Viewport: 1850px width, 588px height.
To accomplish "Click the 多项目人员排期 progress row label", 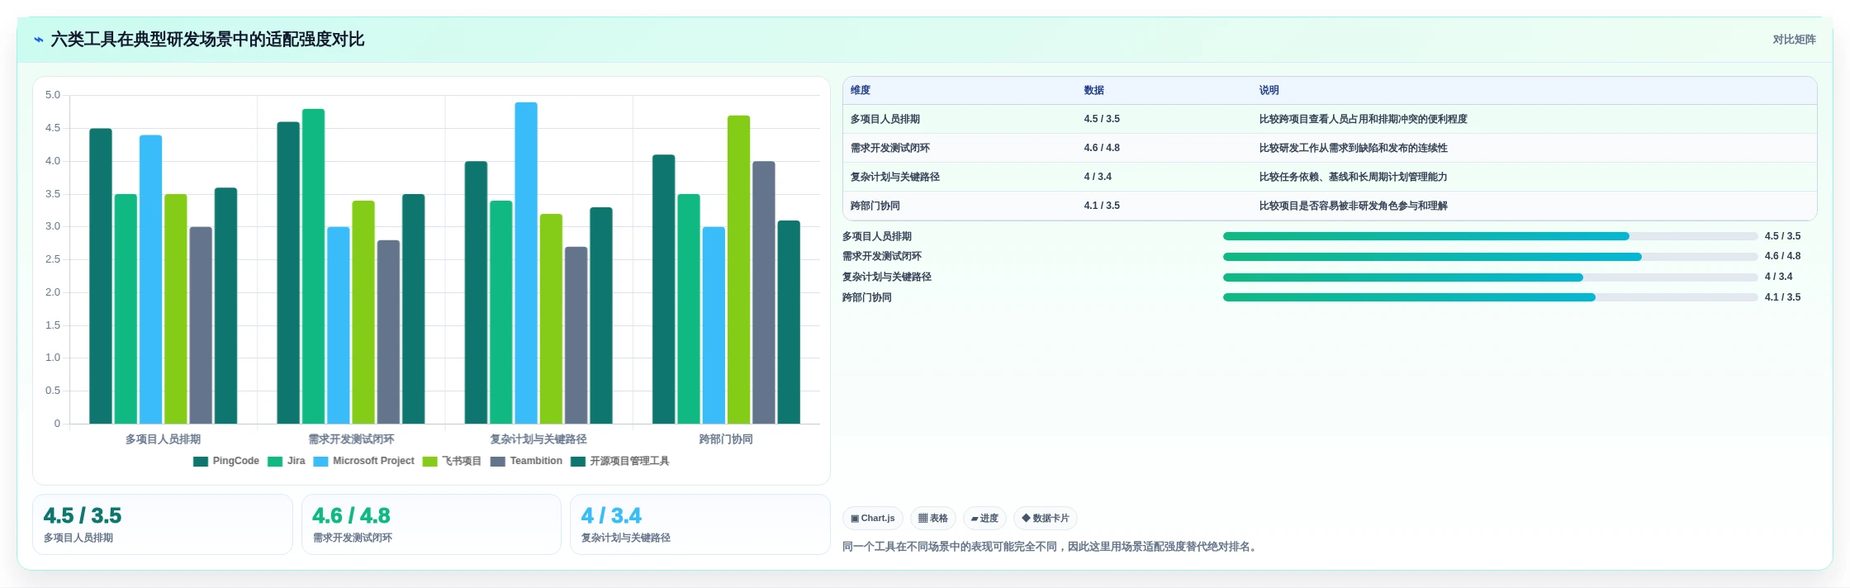I will [877, 237].
